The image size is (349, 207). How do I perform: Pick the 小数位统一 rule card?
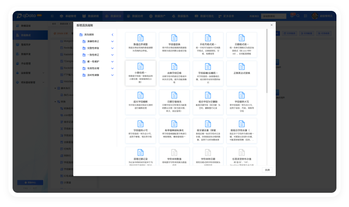[x=141, y=73]
